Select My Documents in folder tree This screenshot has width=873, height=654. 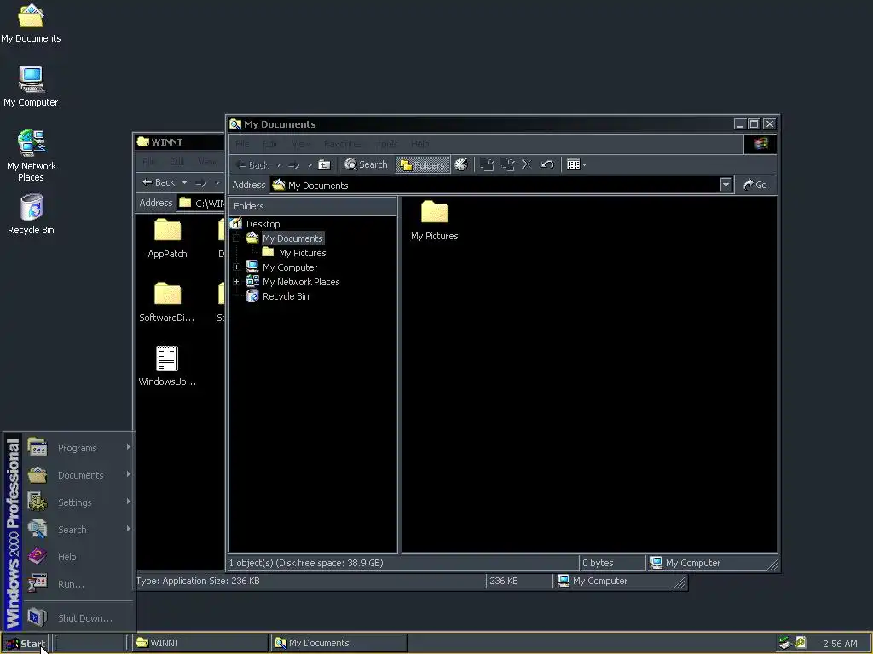coord(293,238)
